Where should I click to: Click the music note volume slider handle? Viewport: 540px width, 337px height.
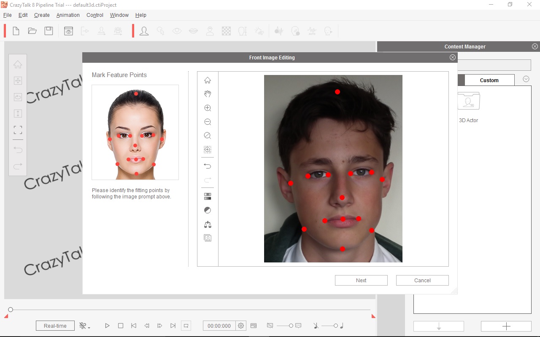336,326
